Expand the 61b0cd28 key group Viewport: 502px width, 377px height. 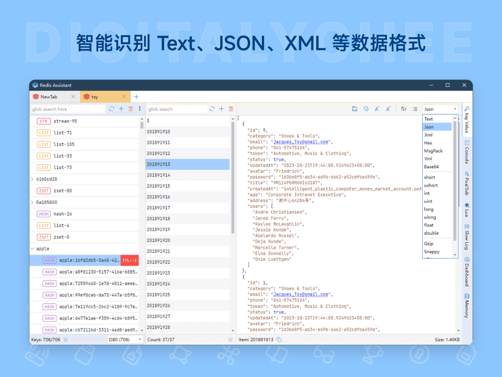click(32, 179)
